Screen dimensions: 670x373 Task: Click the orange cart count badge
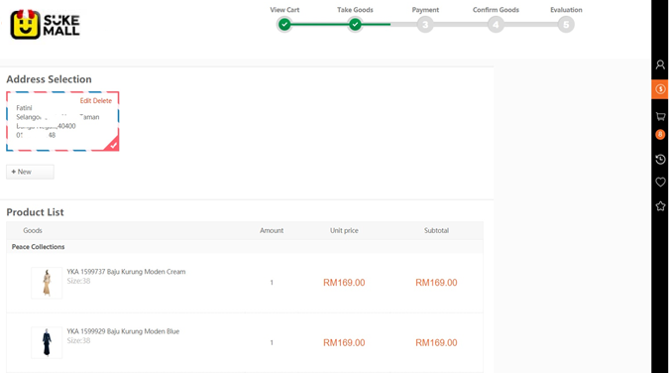click(x=660, y=134)
